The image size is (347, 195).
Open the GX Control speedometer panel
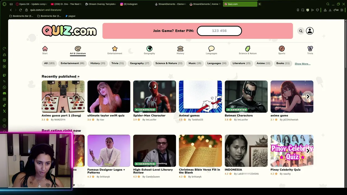[4, 49]
